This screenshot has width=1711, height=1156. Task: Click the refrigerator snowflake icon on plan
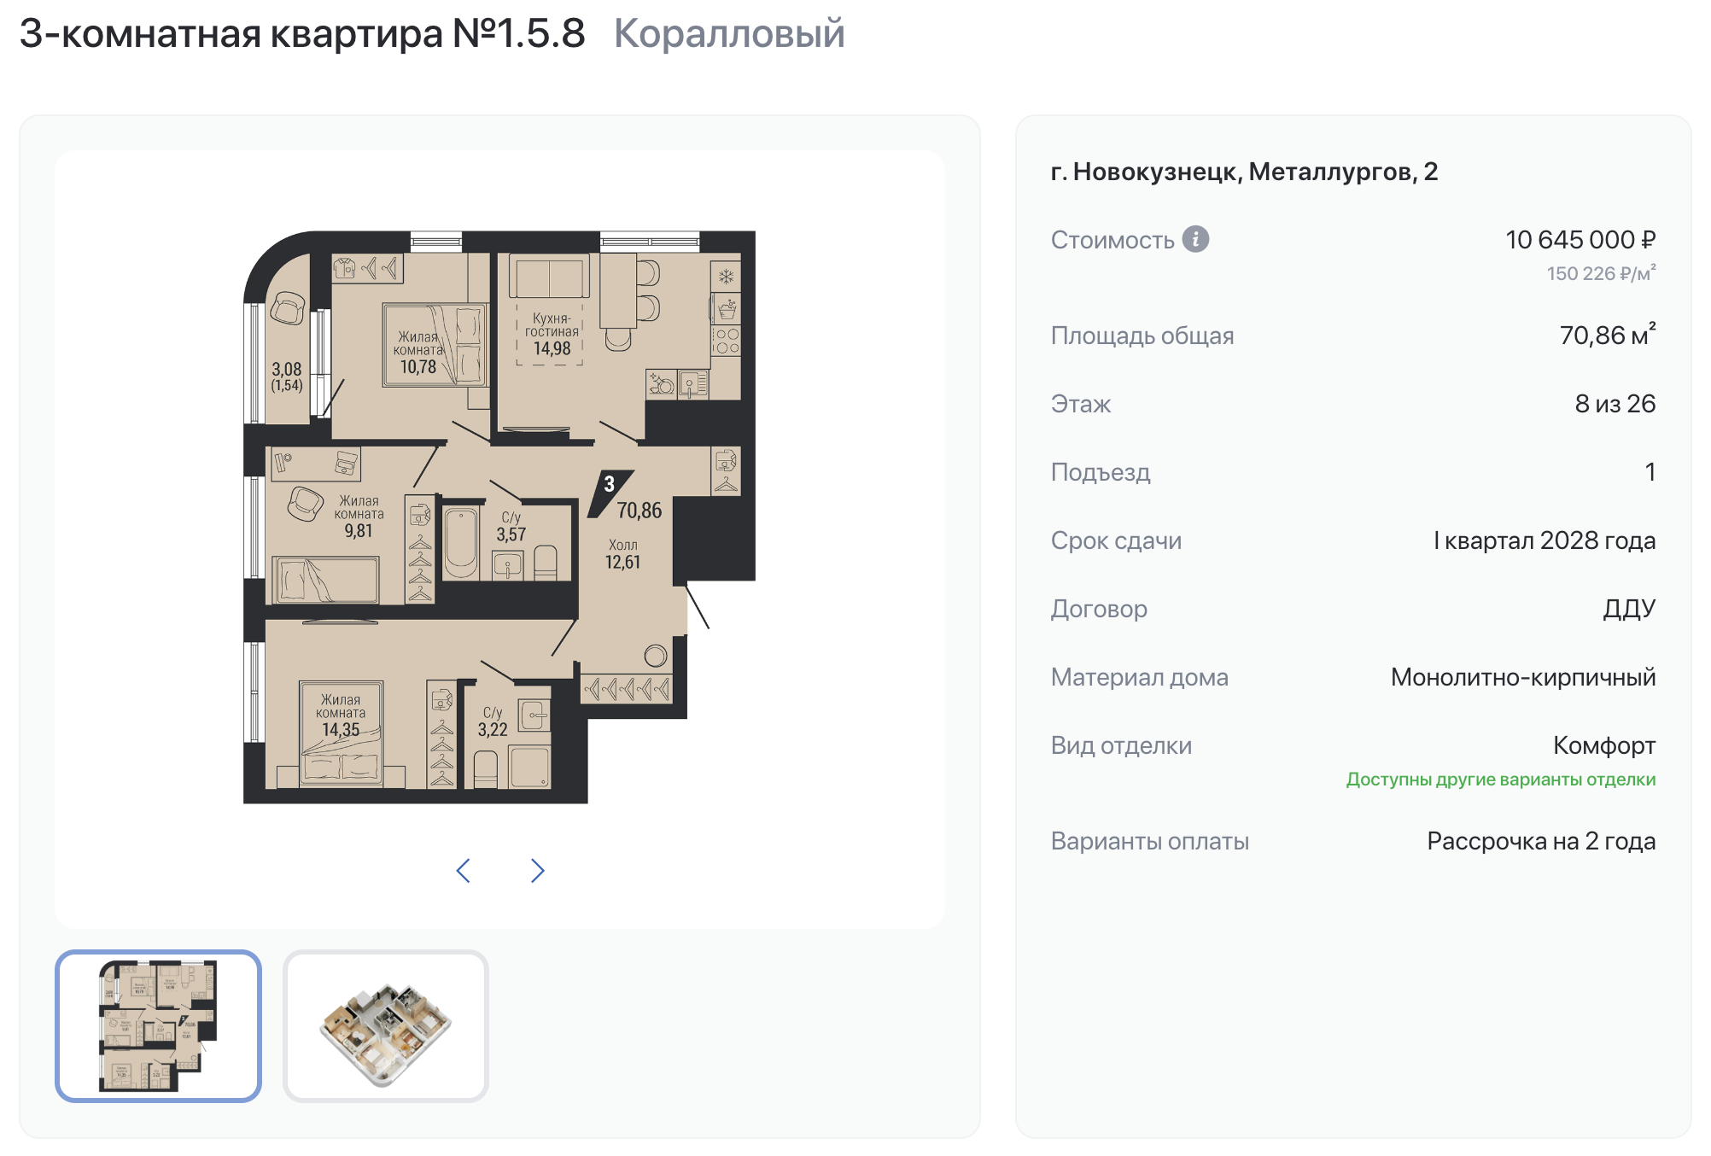[x=726, y=277]
